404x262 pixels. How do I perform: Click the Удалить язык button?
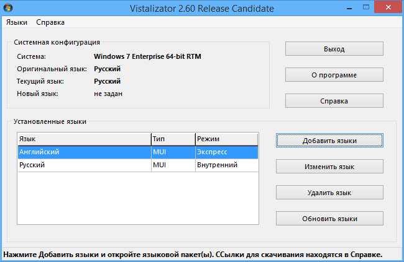(329, 193)
